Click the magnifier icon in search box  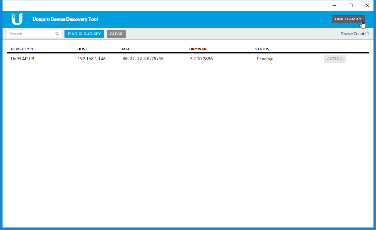click(x=57, y=34)
